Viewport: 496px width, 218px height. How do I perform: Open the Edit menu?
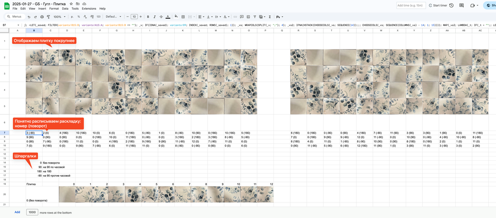[x=23, y=9]
